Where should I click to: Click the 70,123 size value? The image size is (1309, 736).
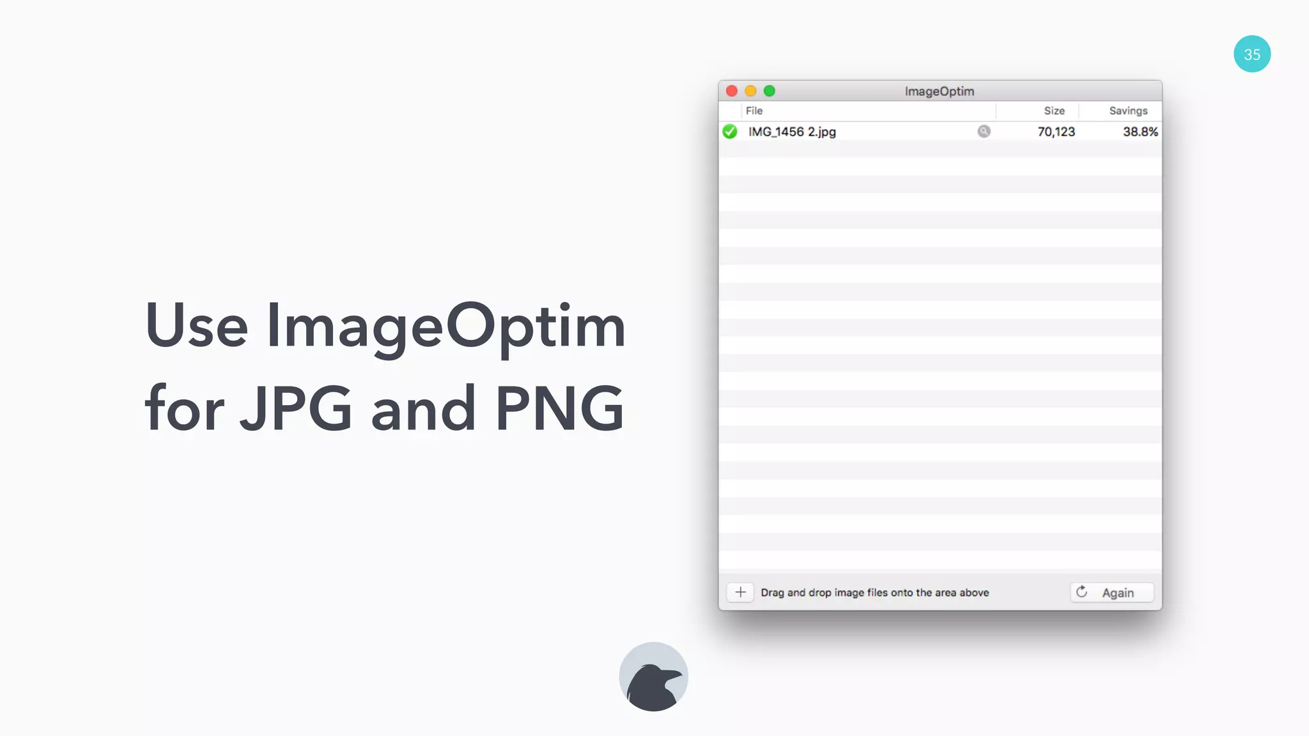(x=1056, y=132)
